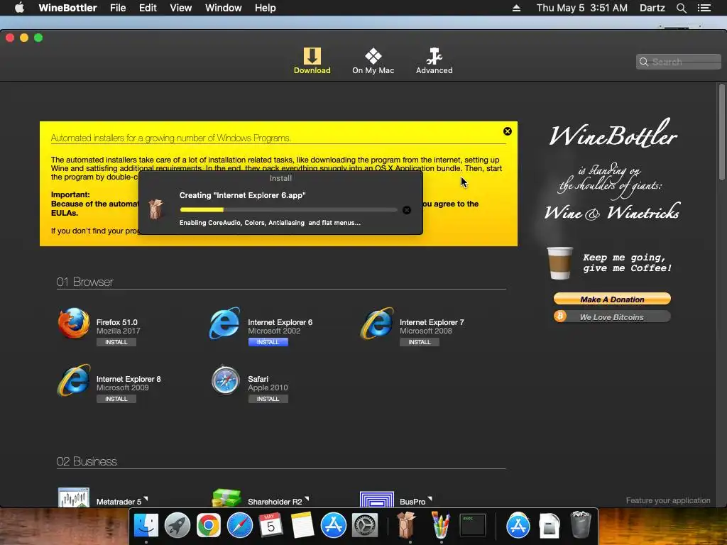Open the Window menu
The width and height of the screenshot is (727, 545).
click(x=224, y=8)
